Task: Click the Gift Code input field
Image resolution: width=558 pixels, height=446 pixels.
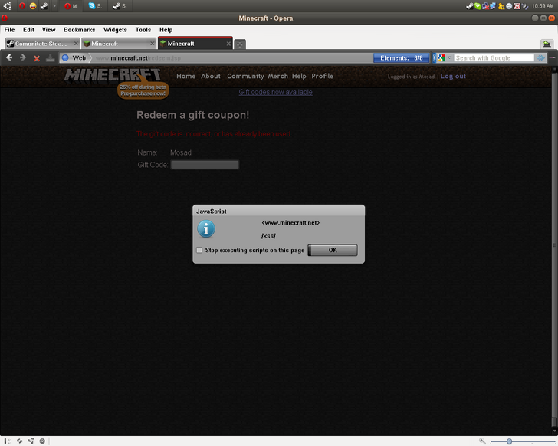Action: point(205,165)
